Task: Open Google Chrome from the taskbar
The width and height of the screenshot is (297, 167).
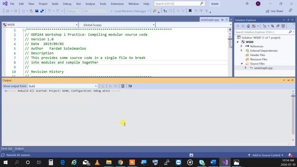Action: (121, 162)
